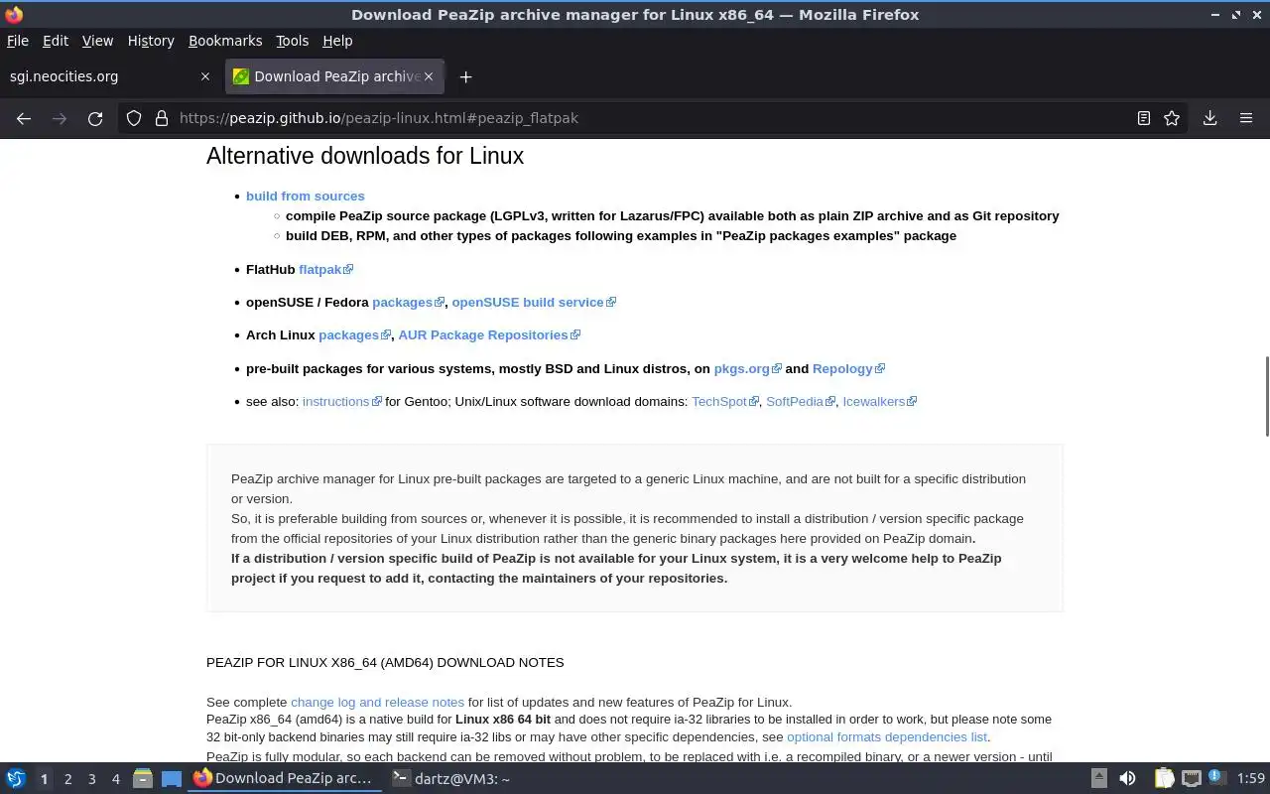Open tracking protection shield icon
The width and height of the screenshot is (1270, 794).
click(x=134, y=118)
